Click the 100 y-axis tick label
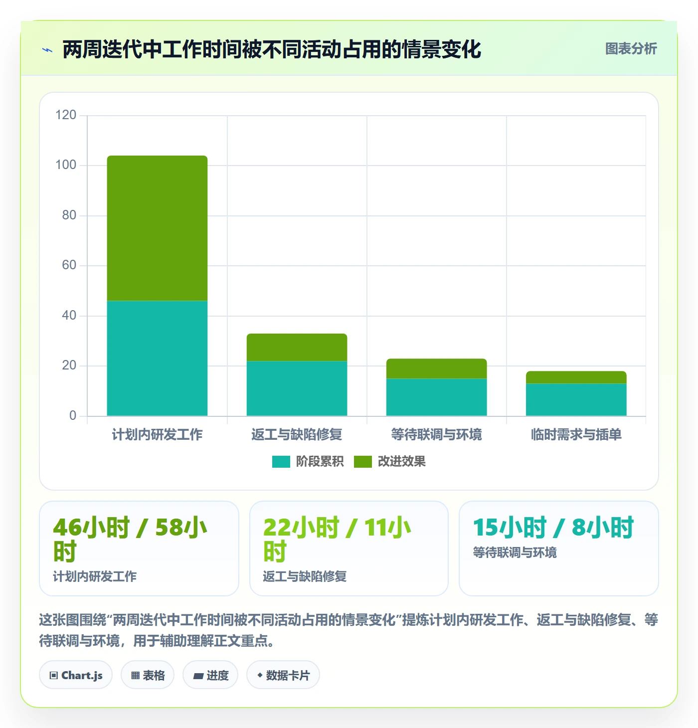The width and height of the screenshot is (698, 728). pyautogui.click(x=66, y=165)
